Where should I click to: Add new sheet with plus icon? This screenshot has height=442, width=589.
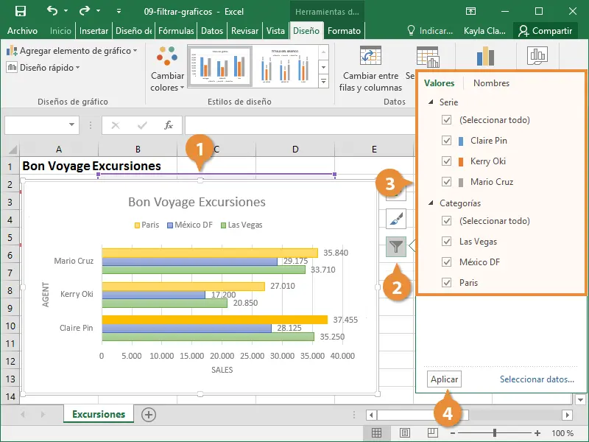pyautogui.click(x=149, y=415)
